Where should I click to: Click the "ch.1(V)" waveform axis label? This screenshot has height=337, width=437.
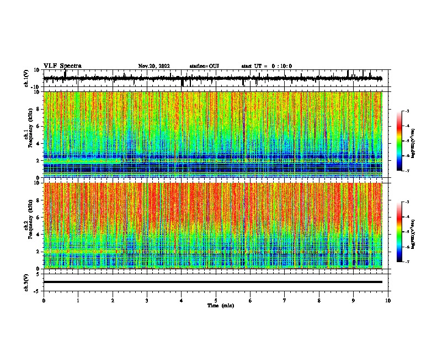pyautogui.click(x=26, y=78)
